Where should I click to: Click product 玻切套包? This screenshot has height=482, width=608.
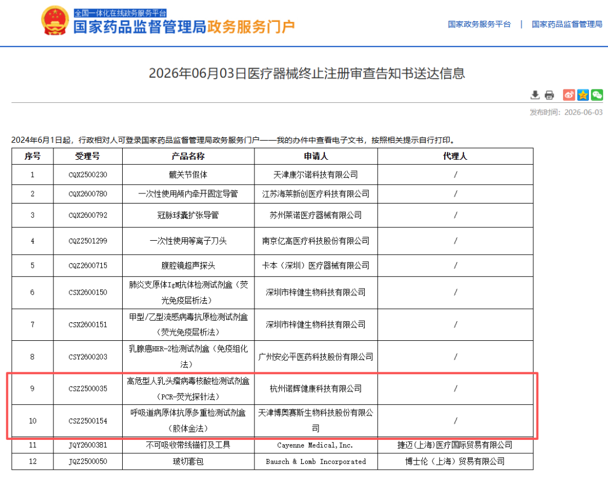[188, 461]
